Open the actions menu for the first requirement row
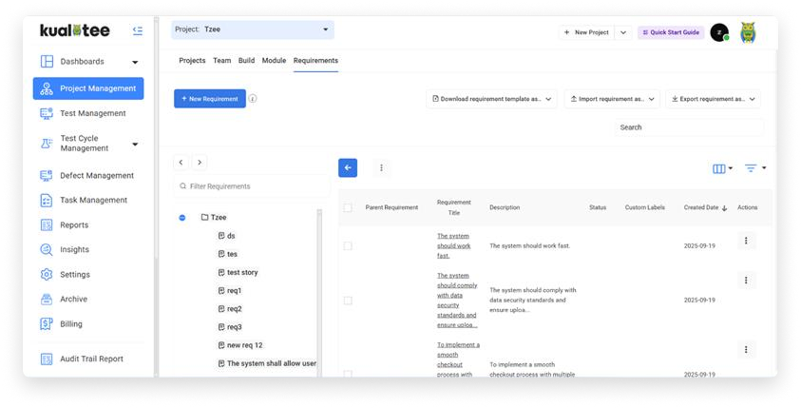Viewport: 801px width, 408px height. click(747, 242)
